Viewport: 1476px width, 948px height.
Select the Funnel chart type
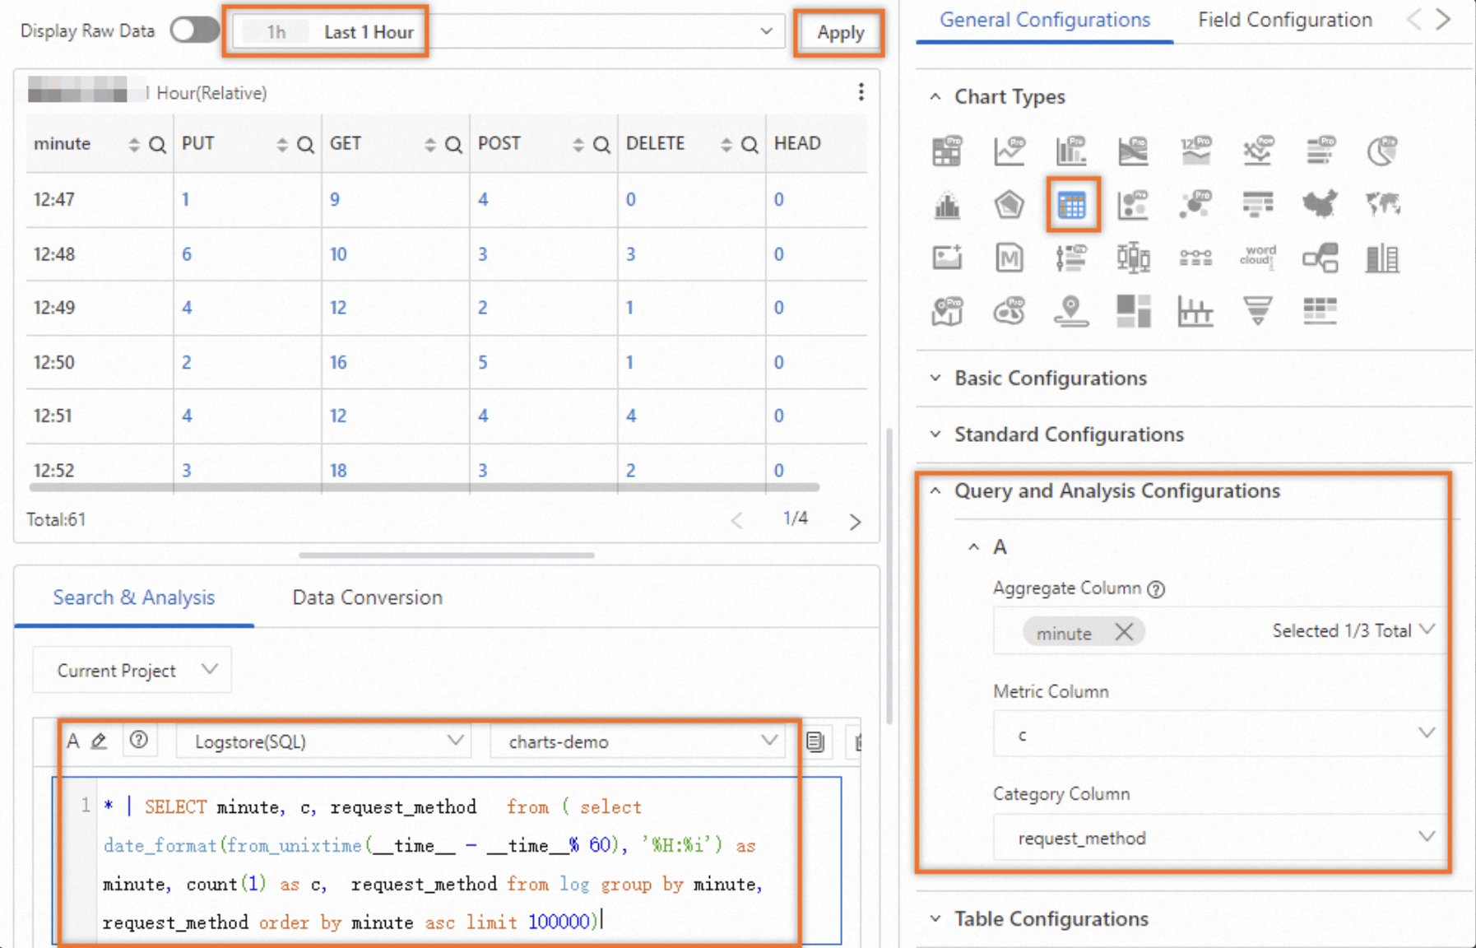[1258, 311]
